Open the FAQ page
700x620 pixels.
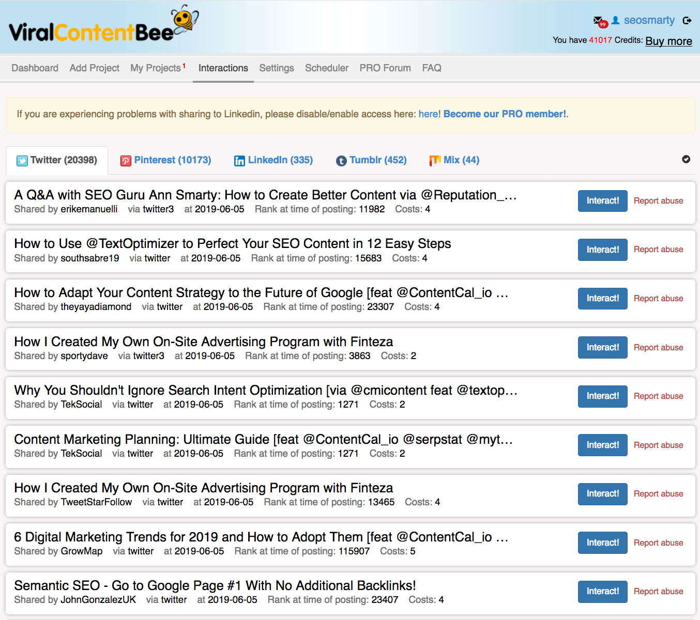point(432,68)
